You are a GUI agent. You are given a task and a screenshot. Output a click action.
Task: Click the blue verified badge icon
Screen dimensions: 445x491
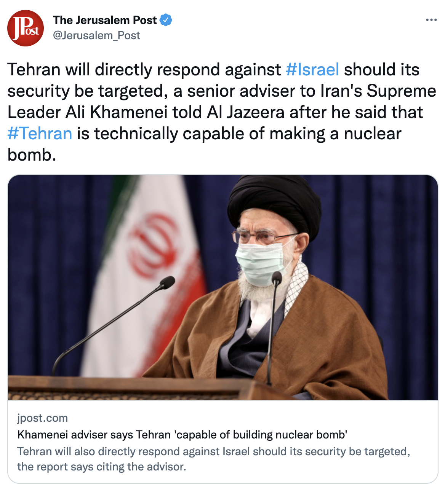(166, 20)
